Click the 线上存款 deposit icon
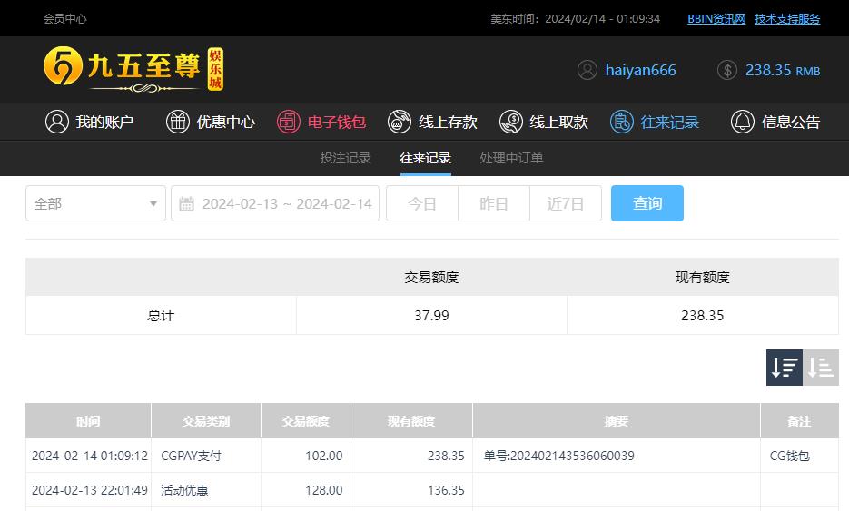Image resolution: width=849 pixels, height=511 pixels. click(400, 122)
